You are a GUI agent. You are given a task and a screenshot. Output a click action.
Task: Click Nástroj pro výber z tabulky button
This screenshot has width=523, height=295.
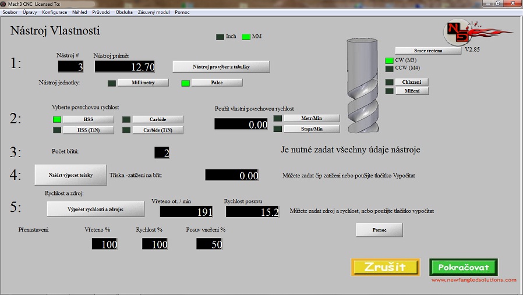tap(221, 66)
